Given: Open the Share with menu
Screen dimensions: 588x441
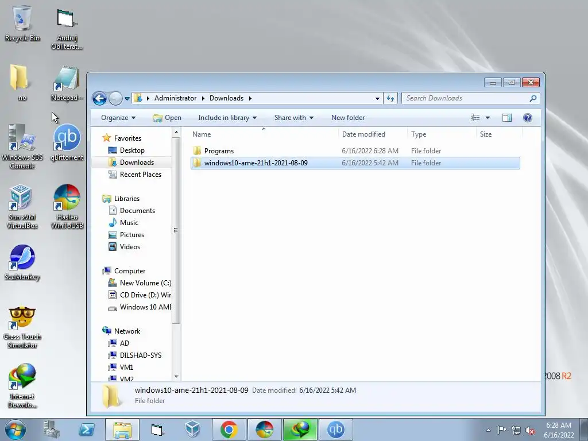Looking at the screenshot, I should (x=293, y=118).
